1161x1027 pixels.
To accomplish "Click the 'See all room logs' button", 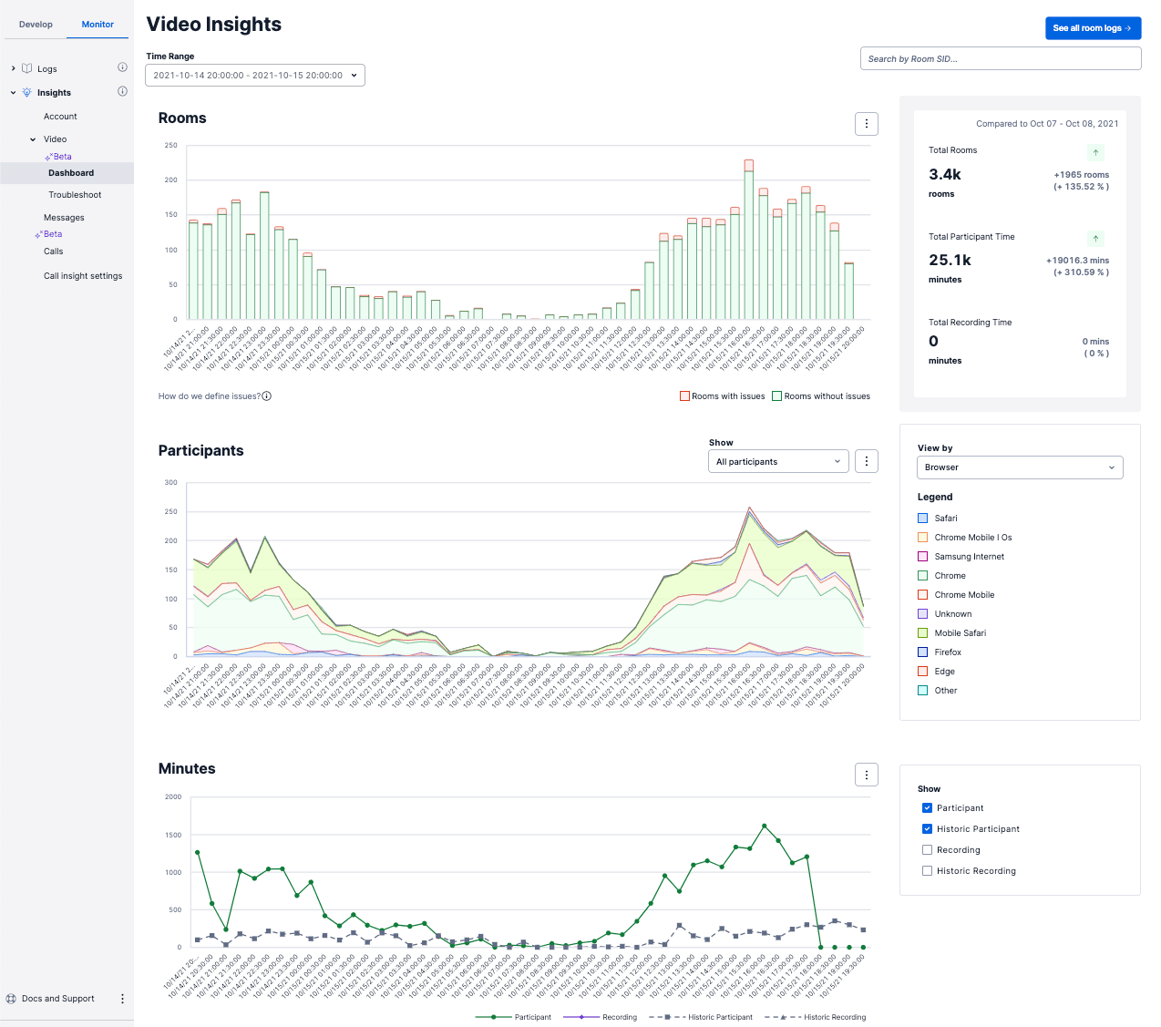I will pyautogui.click(x=1093, y=28).
